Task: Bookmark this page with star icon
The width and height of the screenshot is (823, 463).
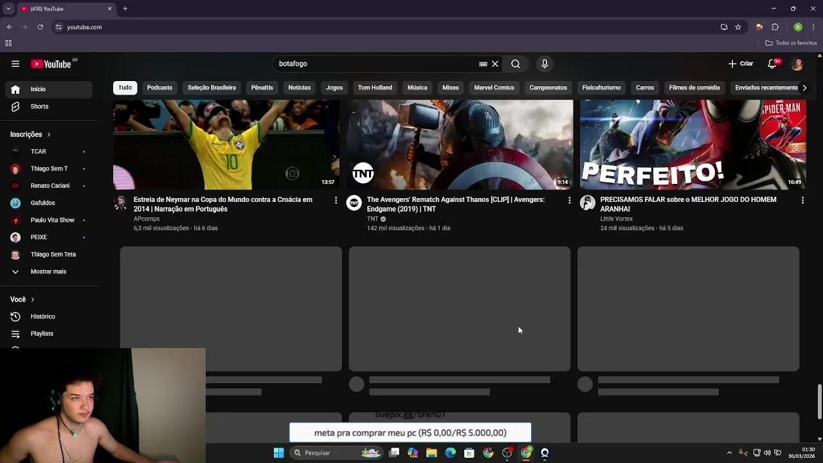Action: point(738,27)
